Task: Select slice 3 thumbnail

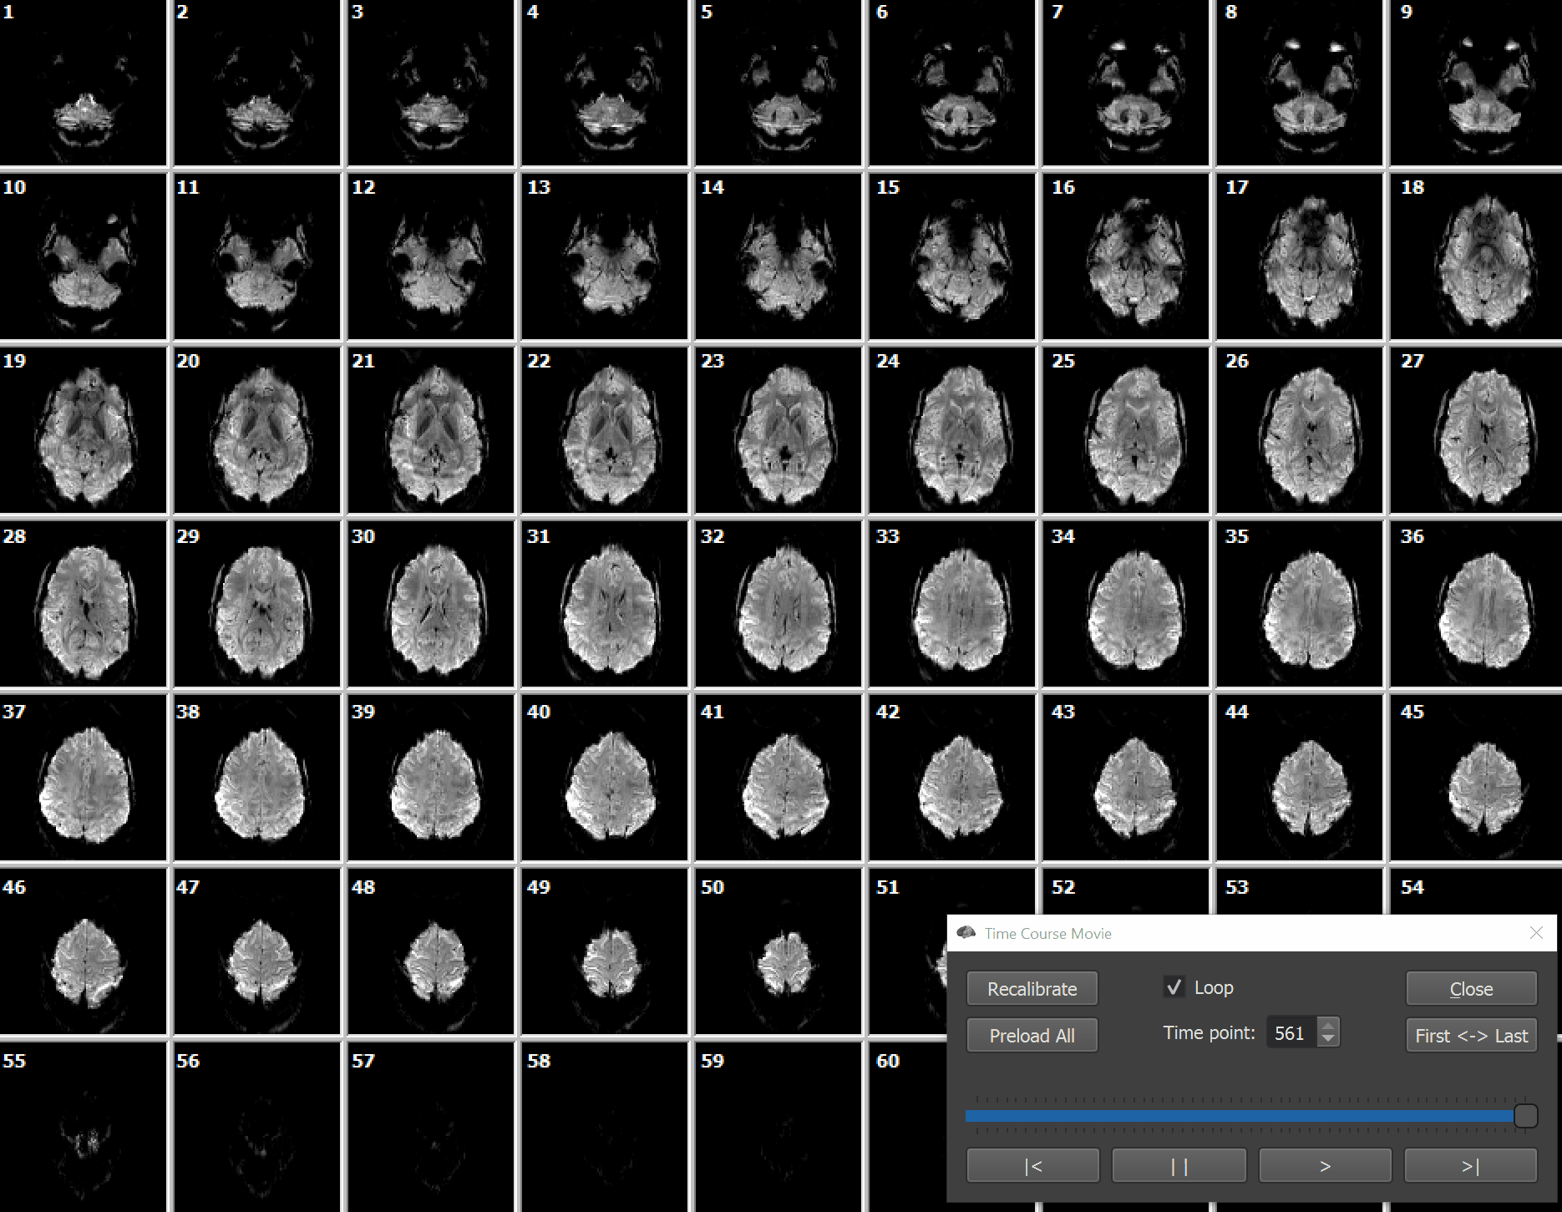Action: pyautogui.click(x=430, y=83)
